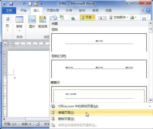Screen dimensions: 153x129
Task: Choose the 空白 blank header thumbnail
Action: (99, 42)
